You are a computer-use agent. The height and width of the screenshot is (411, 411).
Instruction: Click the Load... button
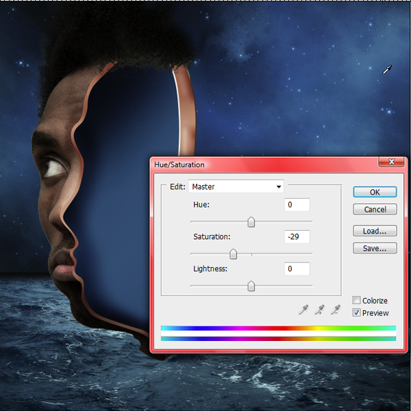(x=375, y=231)
